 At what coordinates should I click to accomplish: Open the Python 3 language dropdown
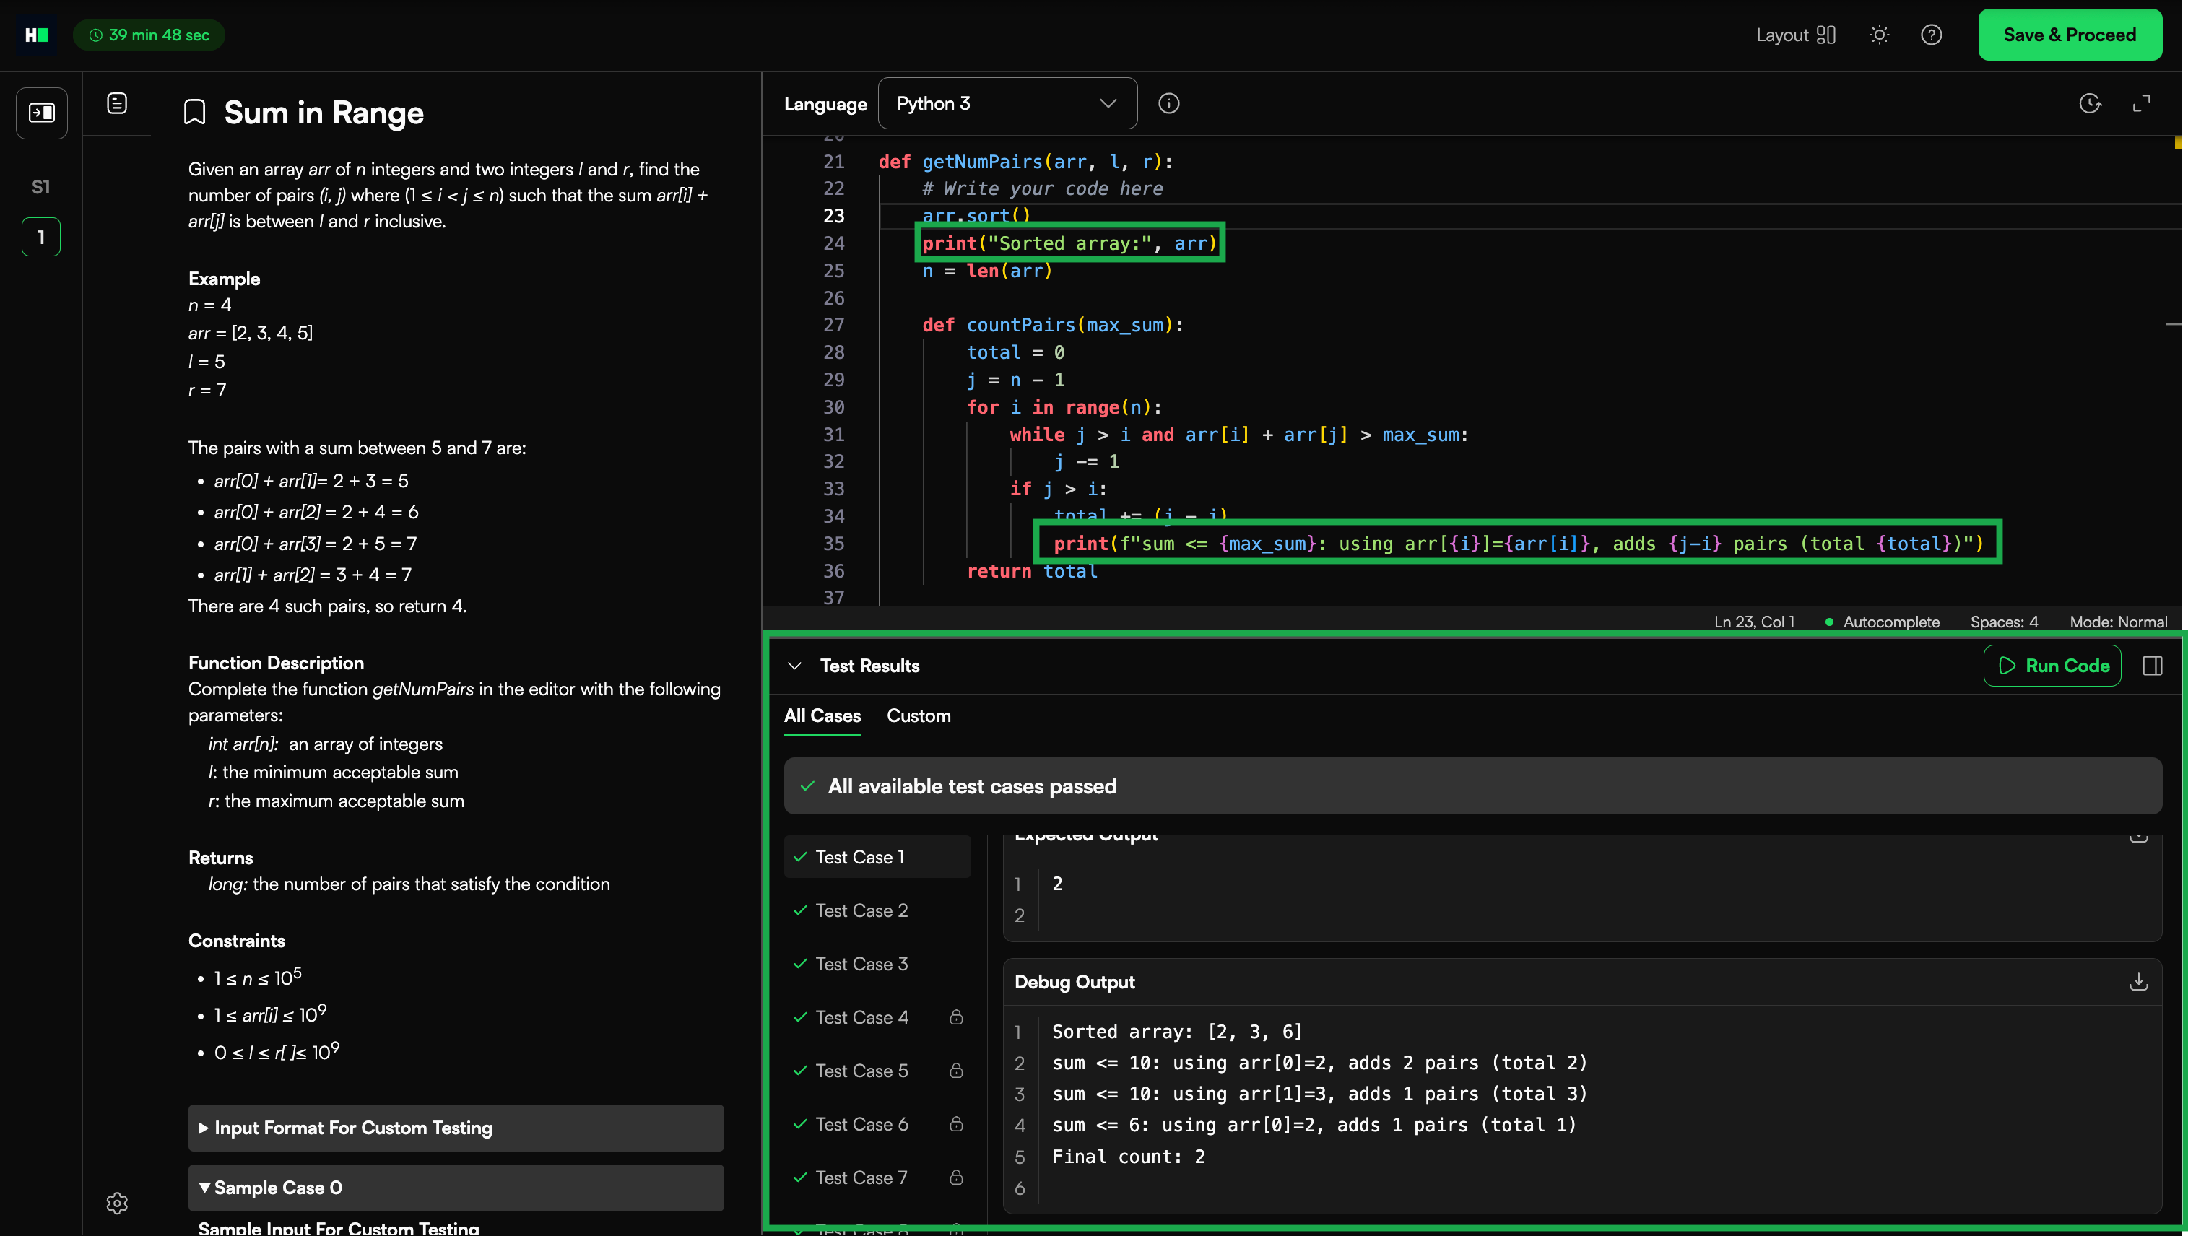1007,104
